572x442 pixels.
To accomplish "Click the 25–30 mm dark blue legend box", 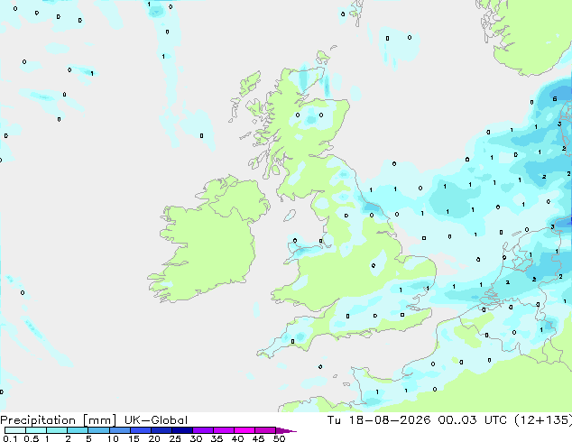I will 181,430.
